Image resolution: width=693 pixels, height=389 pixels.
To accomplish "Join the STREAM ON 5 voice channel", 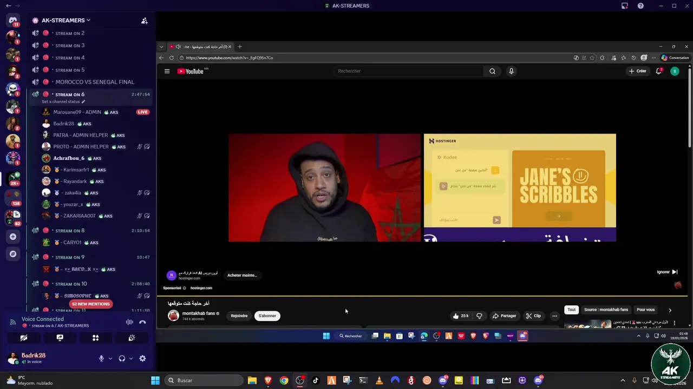I will 69,70.
